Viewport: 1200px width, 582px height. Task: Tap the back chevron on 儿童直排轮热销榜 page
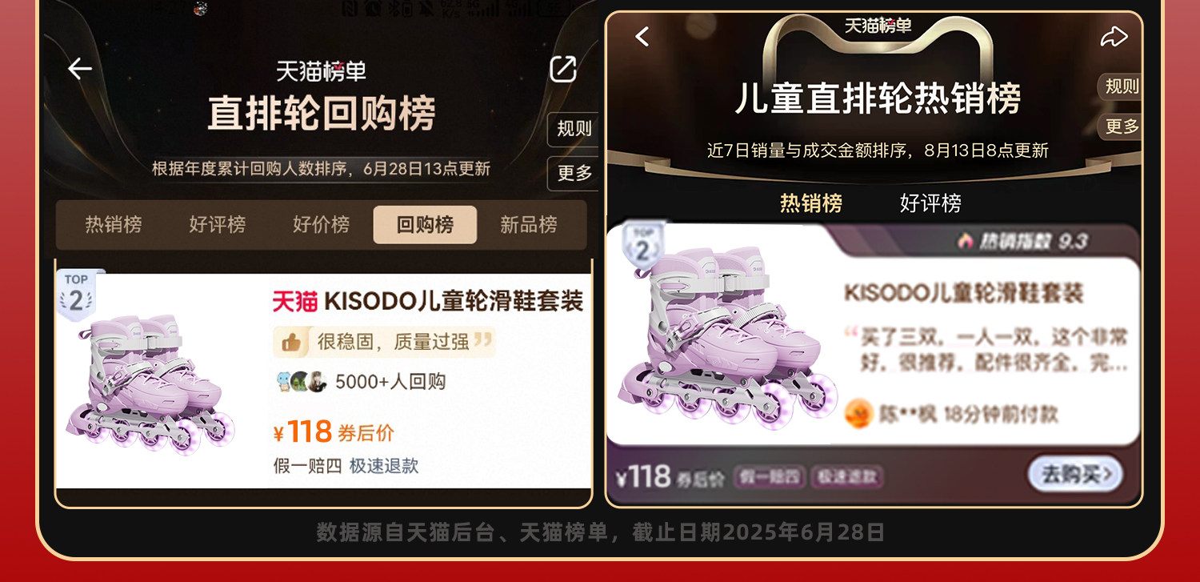642,36
